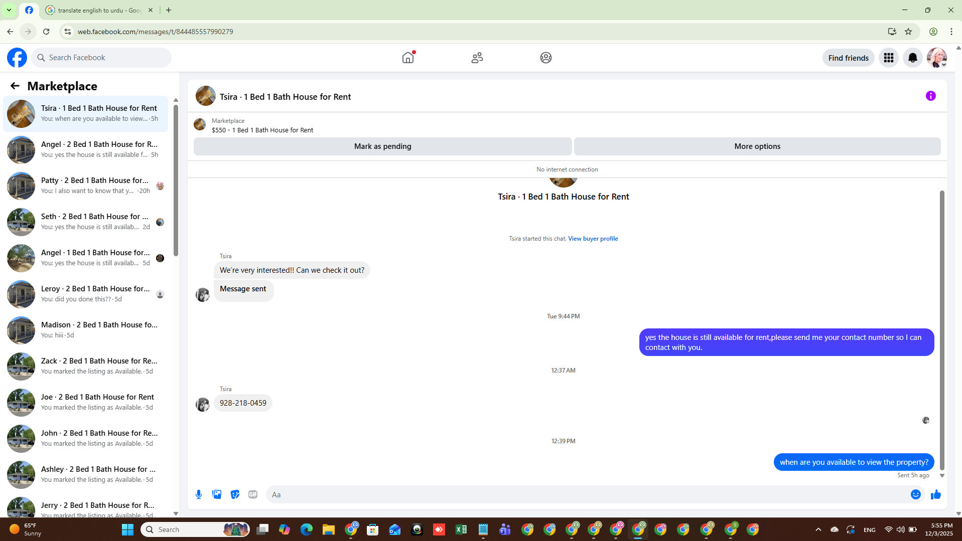Open the Facebook menu grid icon

pos(889,58)
